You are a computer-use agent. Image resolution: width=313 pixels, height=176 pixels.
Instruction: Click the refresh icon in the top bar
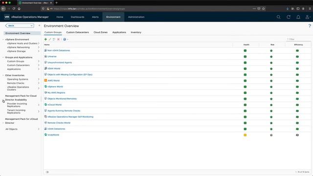click(289, 17)
